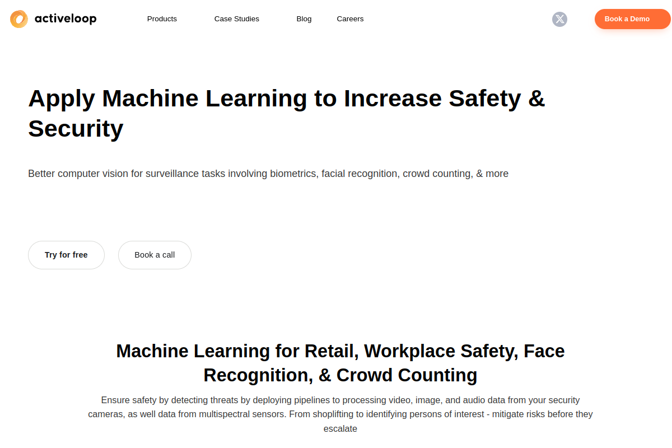Select the Book a call button
The width and height of the screenshot is (672, 448).
pyautogui.click(x=155, y=255)
